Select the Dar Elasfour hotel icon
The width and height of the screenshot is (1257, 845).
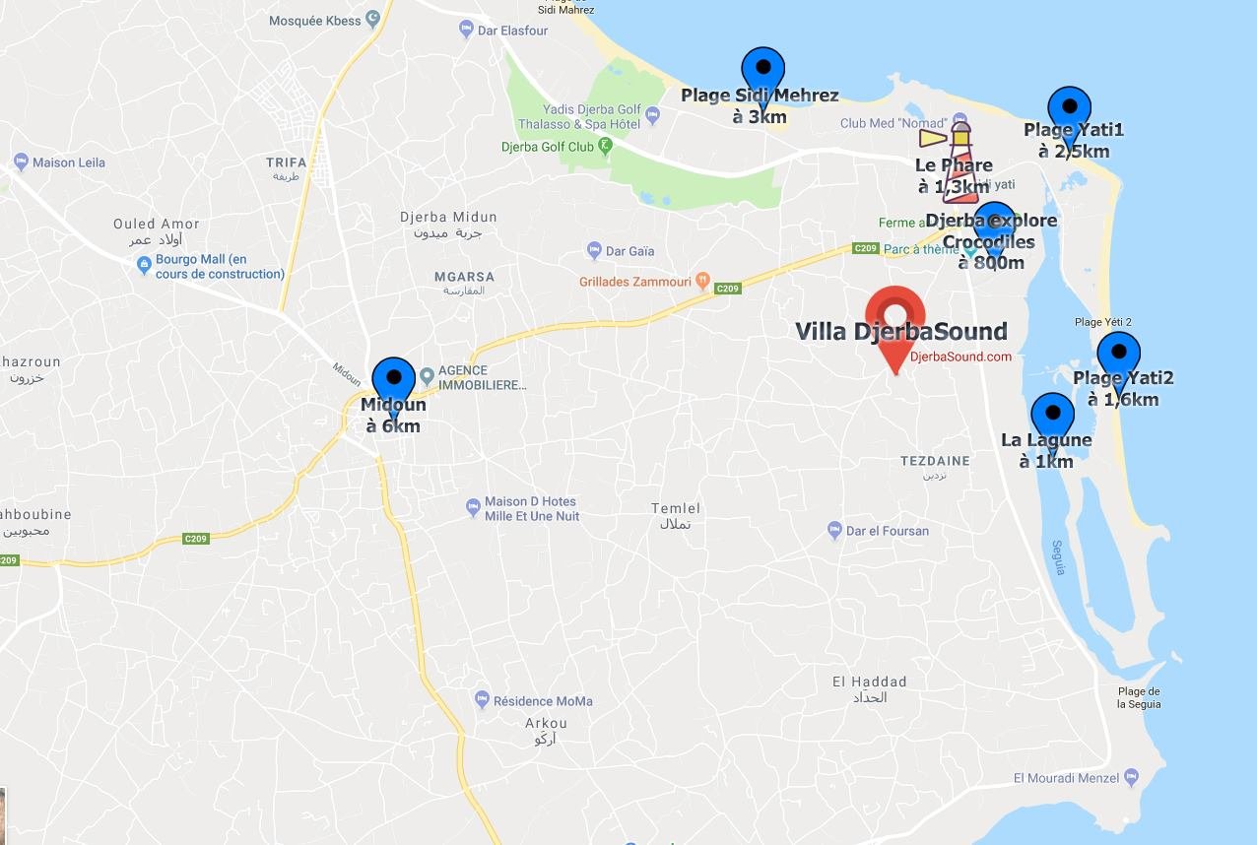pos(467,30)
